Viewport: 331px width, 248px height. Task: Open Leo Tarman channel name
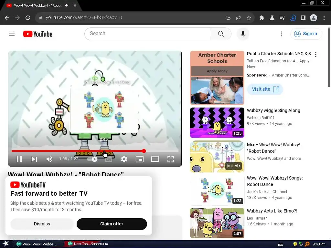(257, 218)
